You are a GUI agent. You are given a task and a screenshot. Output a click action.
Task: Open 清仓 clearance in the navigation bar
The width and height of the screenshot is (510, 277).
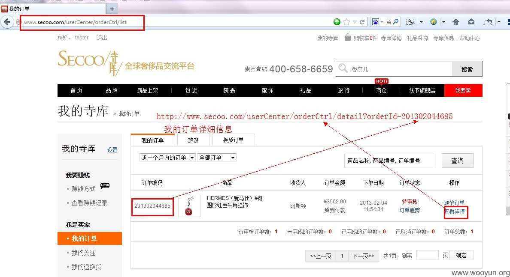click(x=381, y=90)
